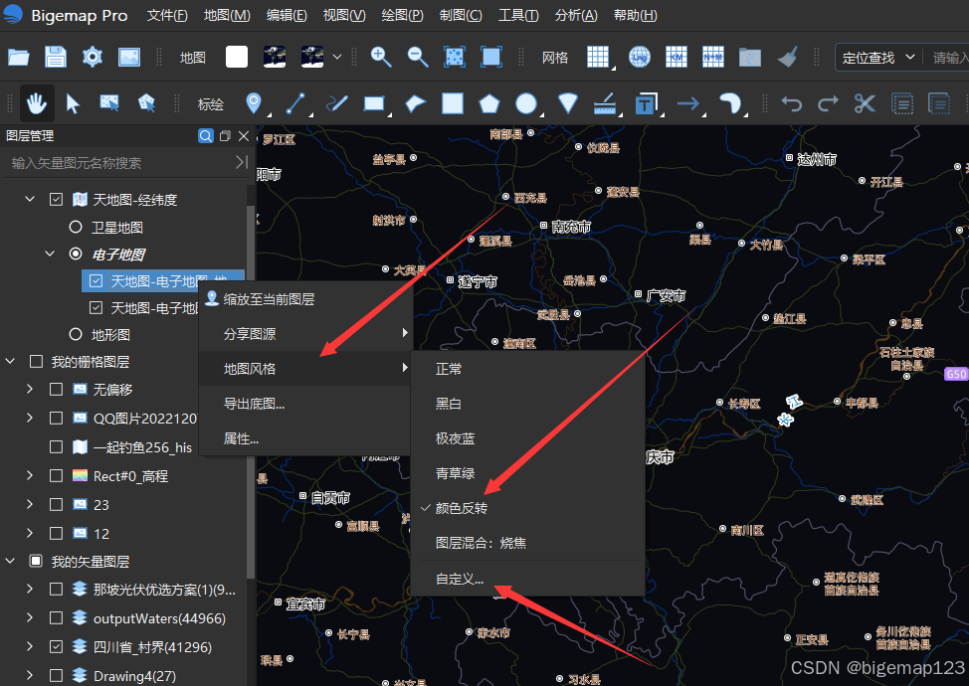
Task: Toggle 天地图-经纬度 layer checkbox
Action: (x=57, y=200)
